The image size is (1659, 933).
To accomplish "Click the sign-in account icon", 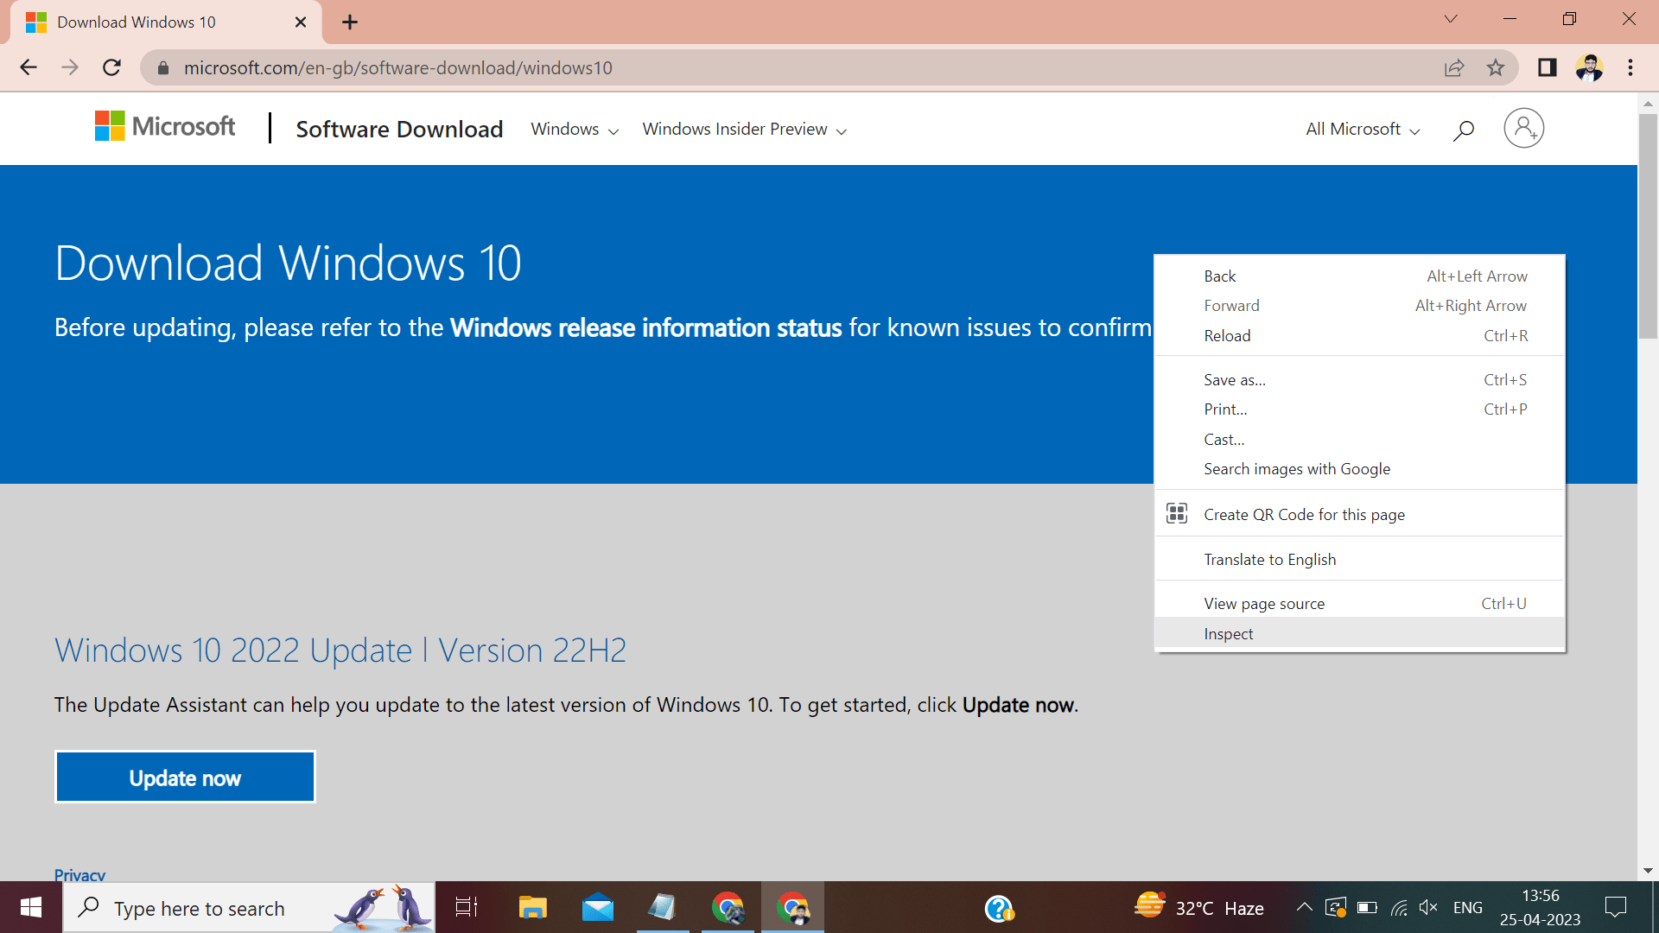I will click(x=1523, y=128).
